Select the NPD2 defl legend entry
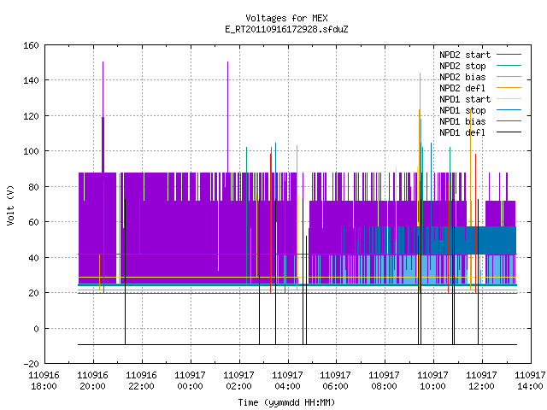Image resolution: width=547 pixels, height=410 pixels. pos(462,88)
